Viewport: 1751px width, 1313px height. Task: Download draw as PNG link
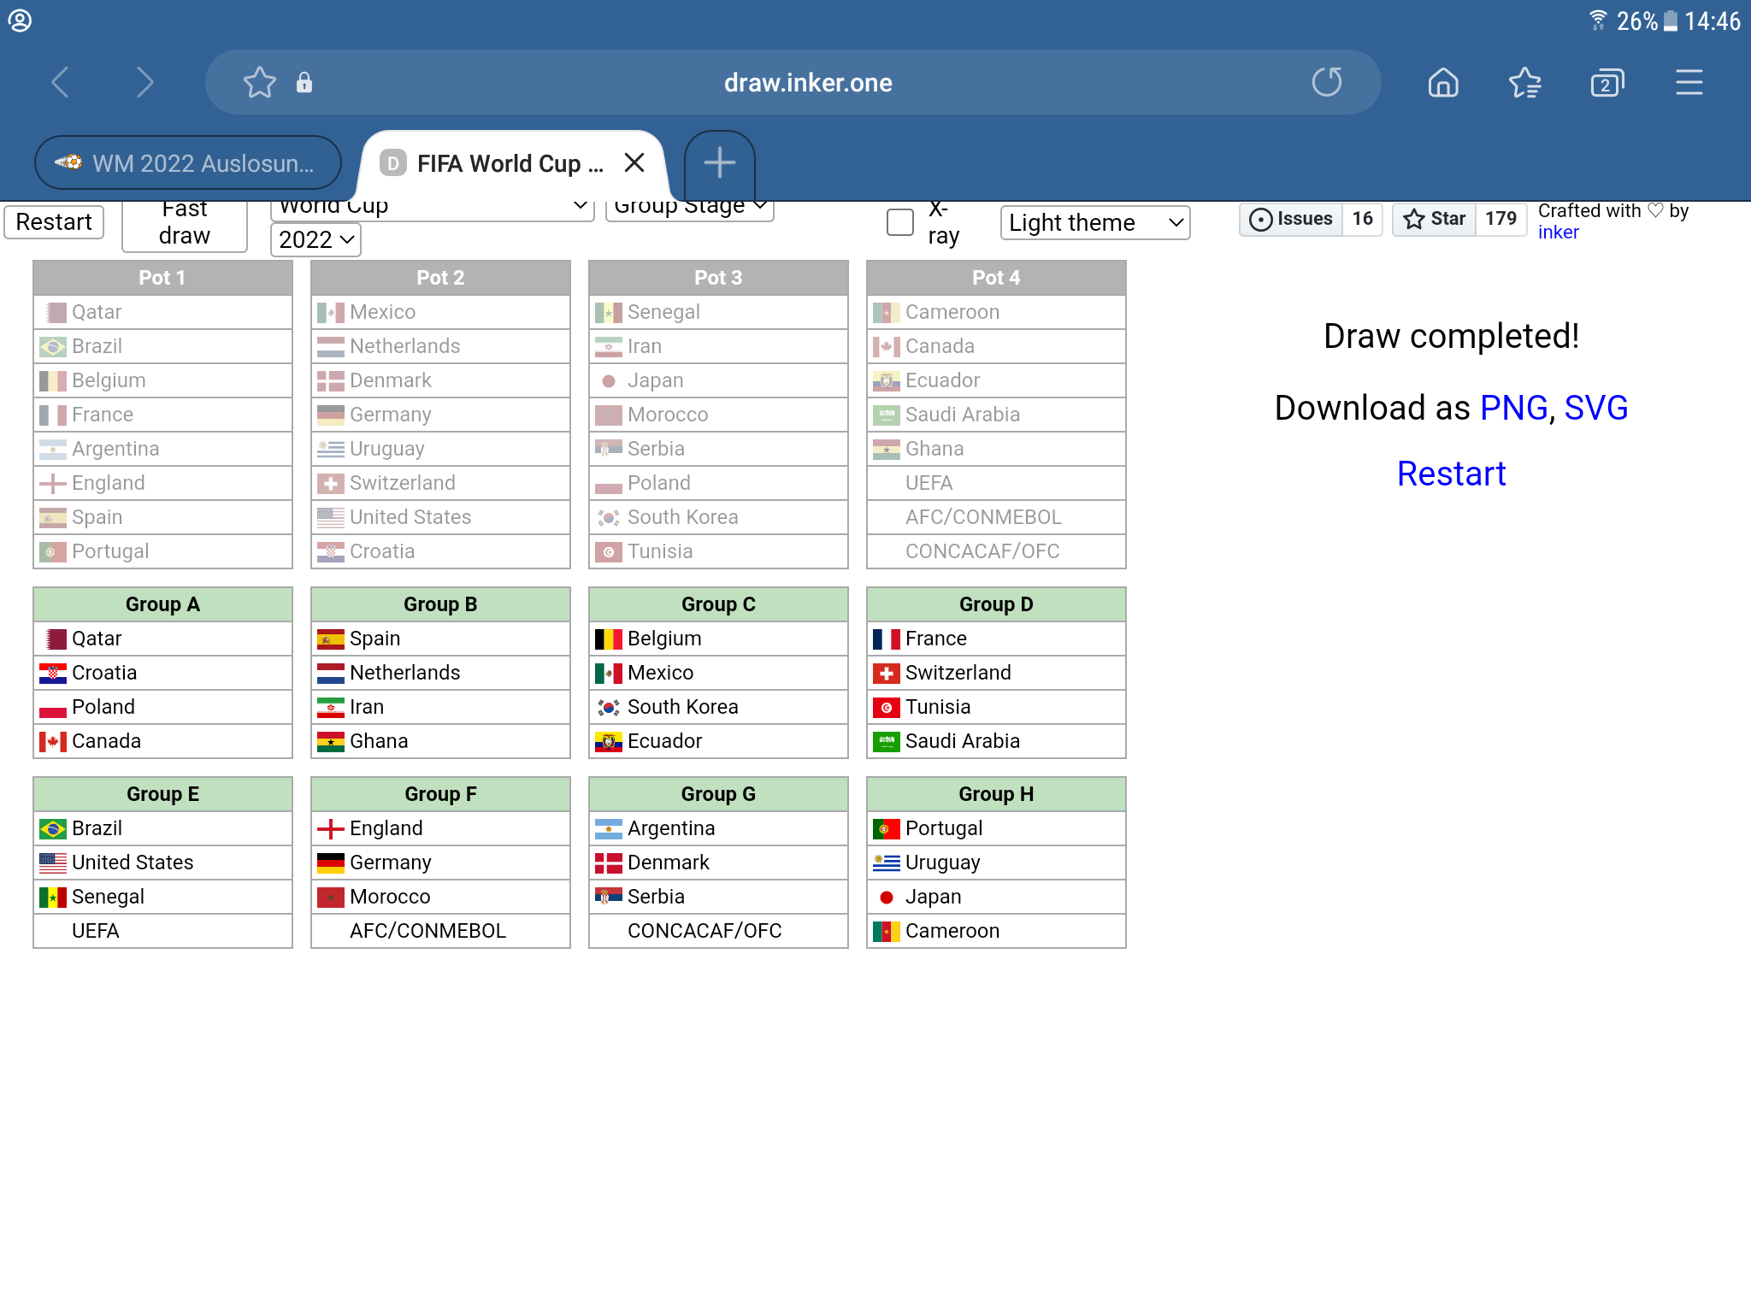(1513, 408)
